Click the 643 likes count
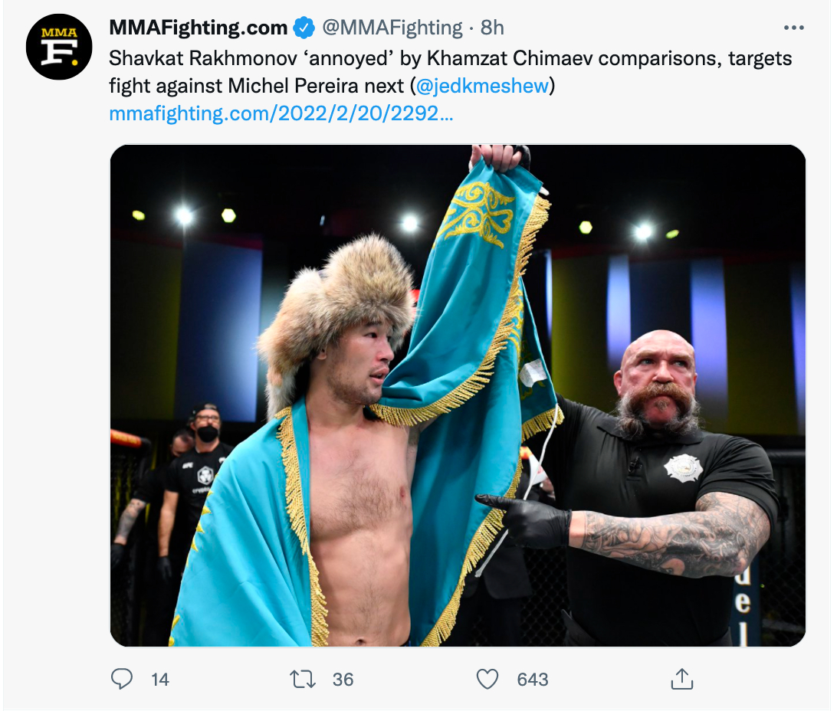Viewport: 837px width, 711px height. click(532, 680)
